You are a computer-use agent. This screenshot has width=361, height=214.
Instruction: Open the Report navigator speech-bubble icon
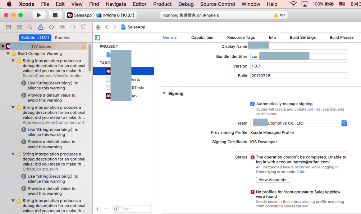(84, 27)
